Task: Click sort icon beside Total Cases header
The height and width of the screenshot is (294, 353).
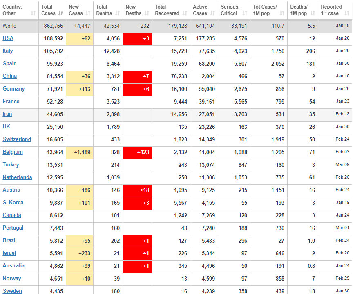Action: point(61,13)
